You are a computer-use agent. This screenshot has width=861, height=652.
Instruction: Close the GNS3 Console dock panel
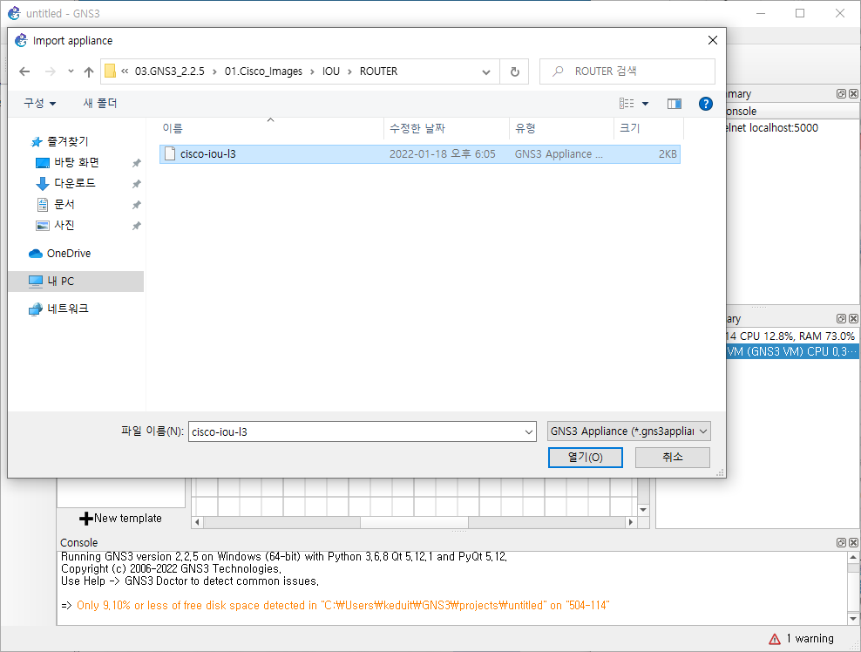click(x=853, y=543)
